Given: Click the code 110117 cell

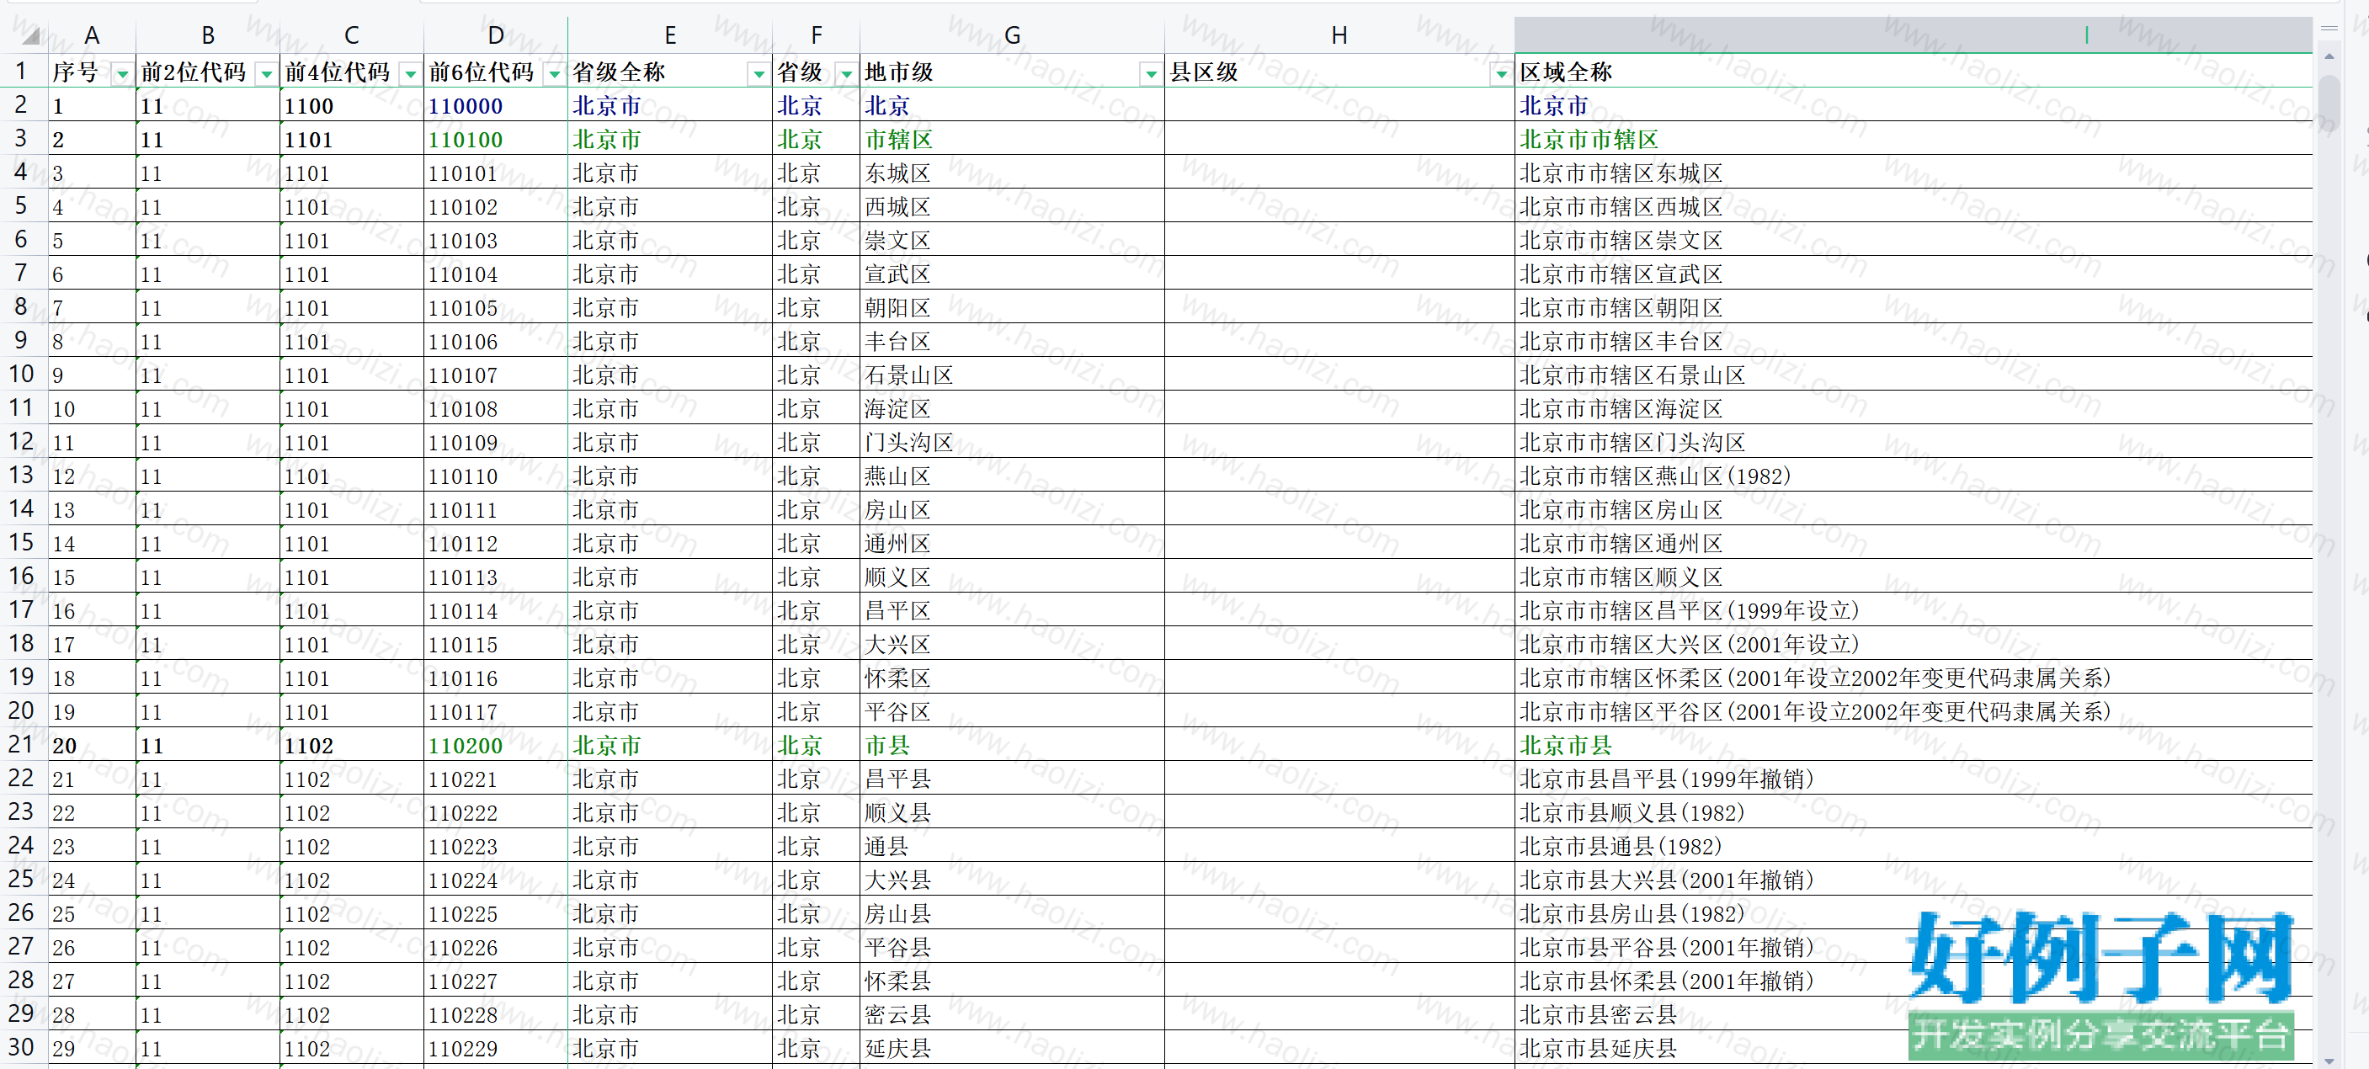Looking at the screenshot, I should coord(497,712).
